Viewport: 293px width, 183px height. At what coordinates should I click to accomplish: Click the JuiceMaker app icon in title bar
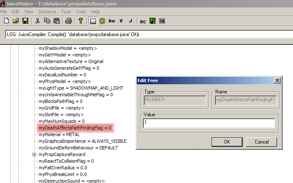2,4
